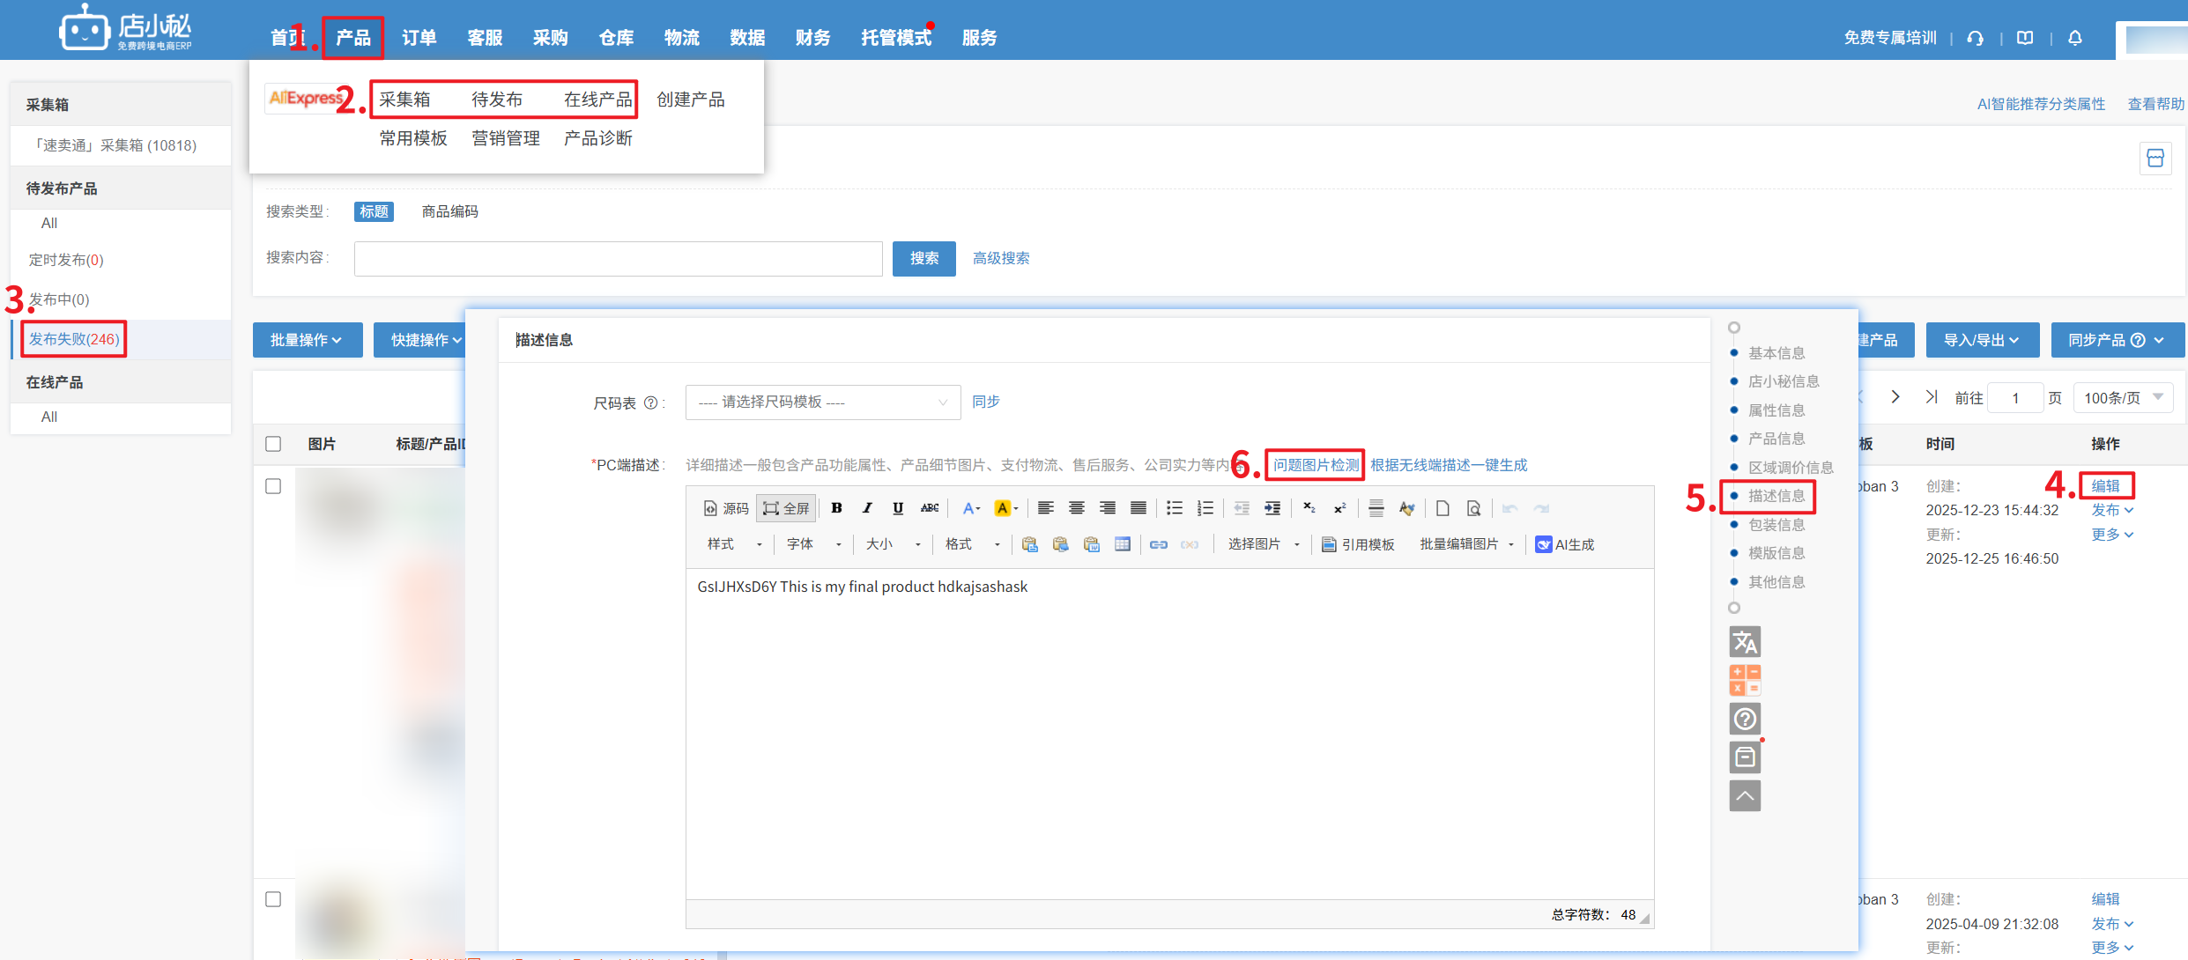Open the text highlight color picker
This screenshot has width=2188, height=960.
pyautogui.click(x=1005, y=508)
